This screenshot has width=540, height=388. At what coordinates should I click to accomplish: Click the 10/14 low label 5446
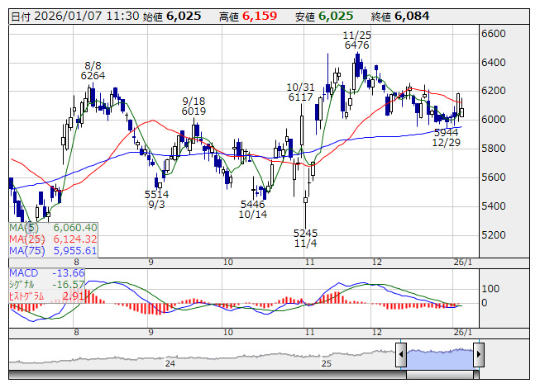[253, 204]
